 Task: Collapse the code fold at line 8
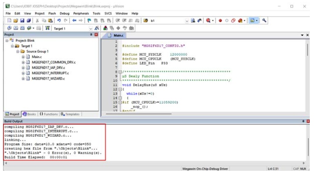click(120, 72)
